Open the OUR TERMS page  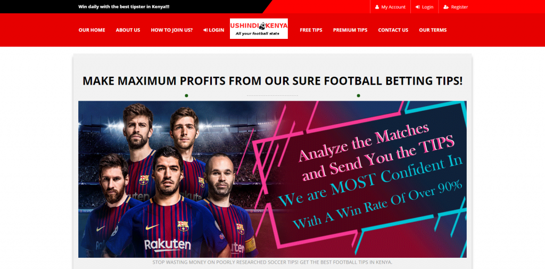(433, 30)
